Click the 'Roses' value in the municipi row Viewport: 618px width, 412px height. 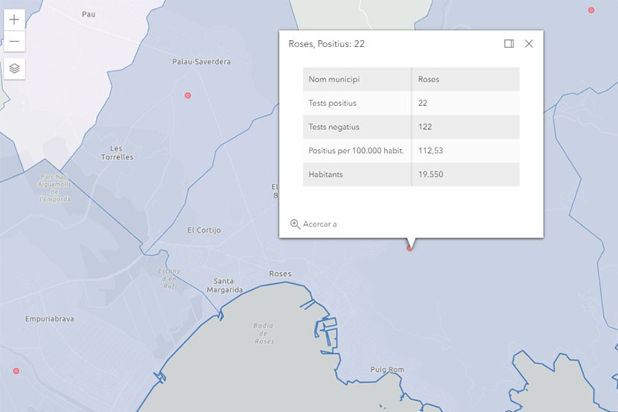[x=429, y=79]
